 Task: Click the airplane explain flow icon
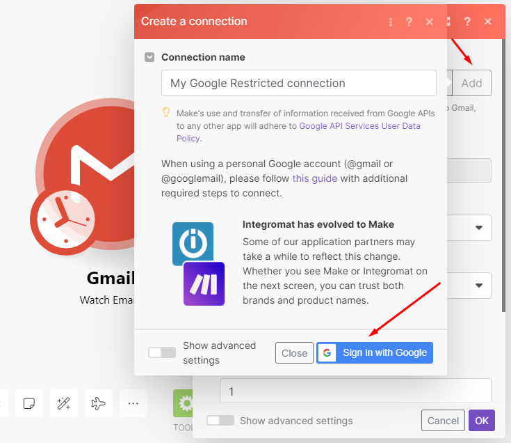(x=99, y=403)
